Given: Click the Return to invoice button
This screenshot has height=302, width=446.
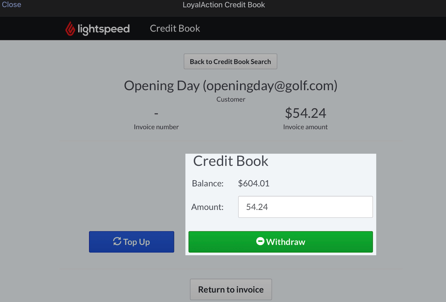Looking at the screenshot, I should click(x=231, y=289).
